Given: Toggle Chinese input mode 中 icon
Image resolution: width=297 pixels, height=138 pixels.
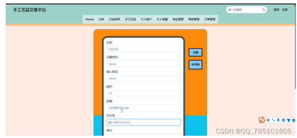Looking at the screenshot, I should [268, 120].
